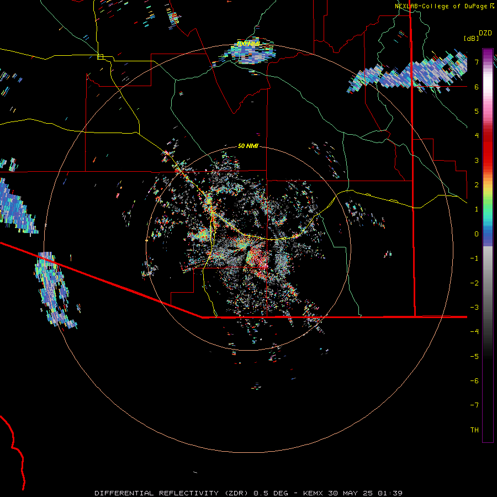
Task: Click the "DZD" product label above scale
Action: point(485,33)
